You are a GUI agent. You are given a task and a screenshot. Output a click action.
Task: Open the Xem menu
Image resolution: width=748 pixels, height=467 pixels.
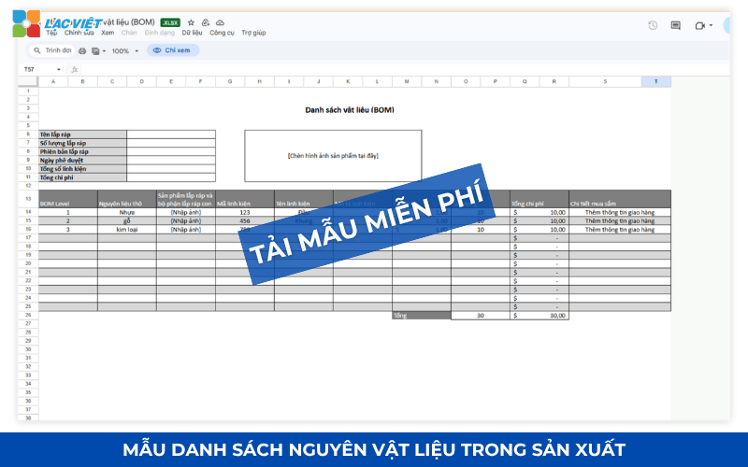(x=108, y=33)
